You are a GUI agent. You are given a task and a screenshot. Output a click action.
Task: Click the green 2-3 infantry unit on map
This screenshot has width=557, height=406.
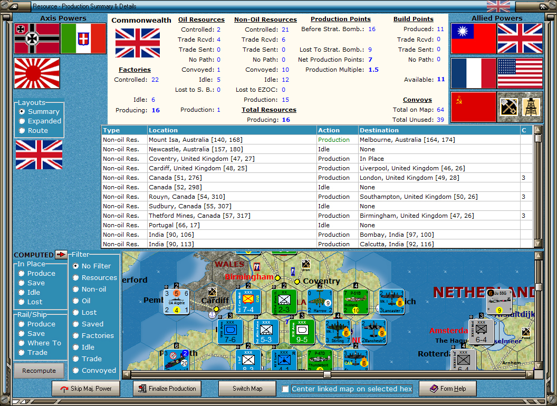click(284, 302)
